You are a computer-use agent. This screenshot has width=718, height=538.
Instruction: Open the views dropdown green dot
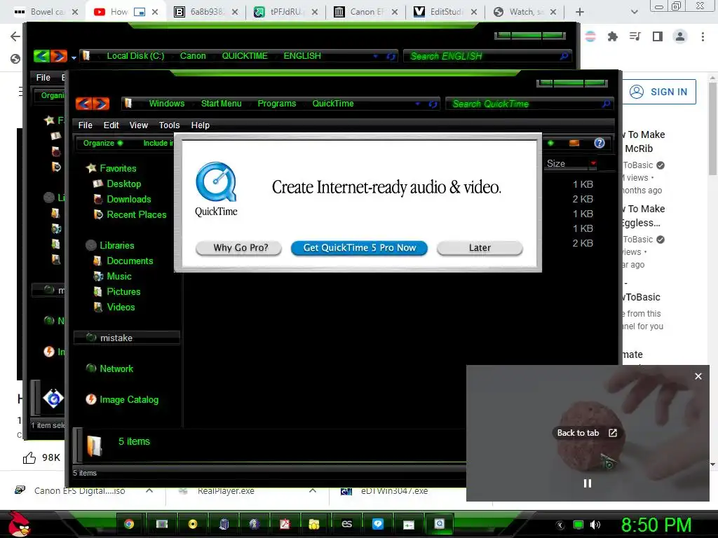pyautogui.click(x=551, y=143)
